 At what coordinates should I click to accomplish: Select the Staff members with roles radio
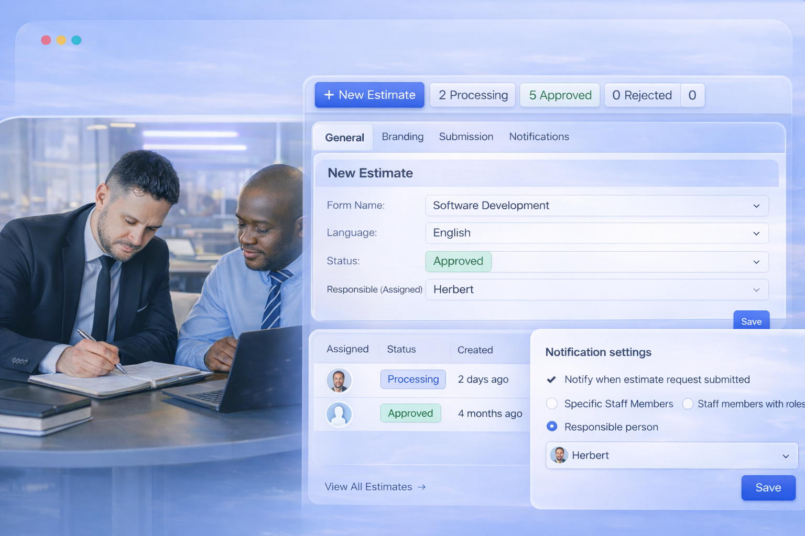688,404
